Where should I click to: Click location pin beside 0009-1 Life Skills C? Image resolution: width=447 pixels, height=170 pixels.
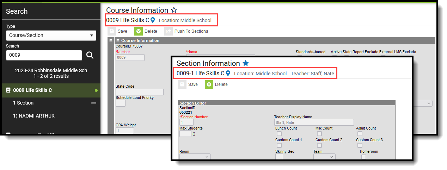228,73
